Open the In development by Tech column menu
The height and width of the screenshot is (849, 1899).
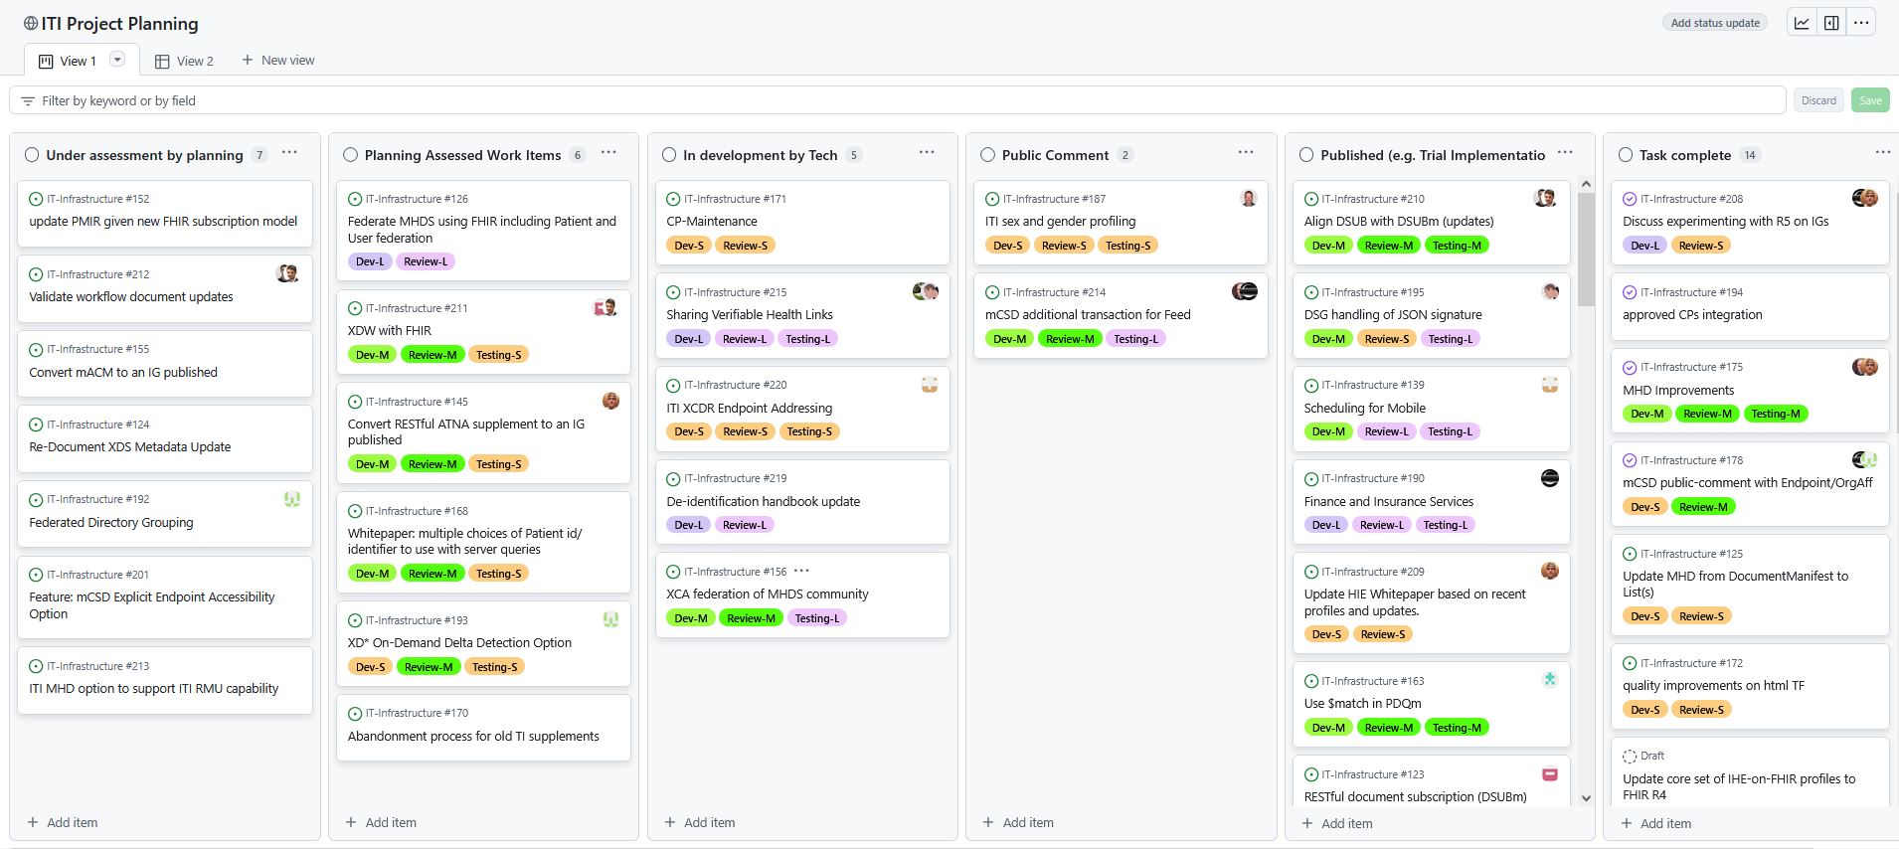(927, 153)
